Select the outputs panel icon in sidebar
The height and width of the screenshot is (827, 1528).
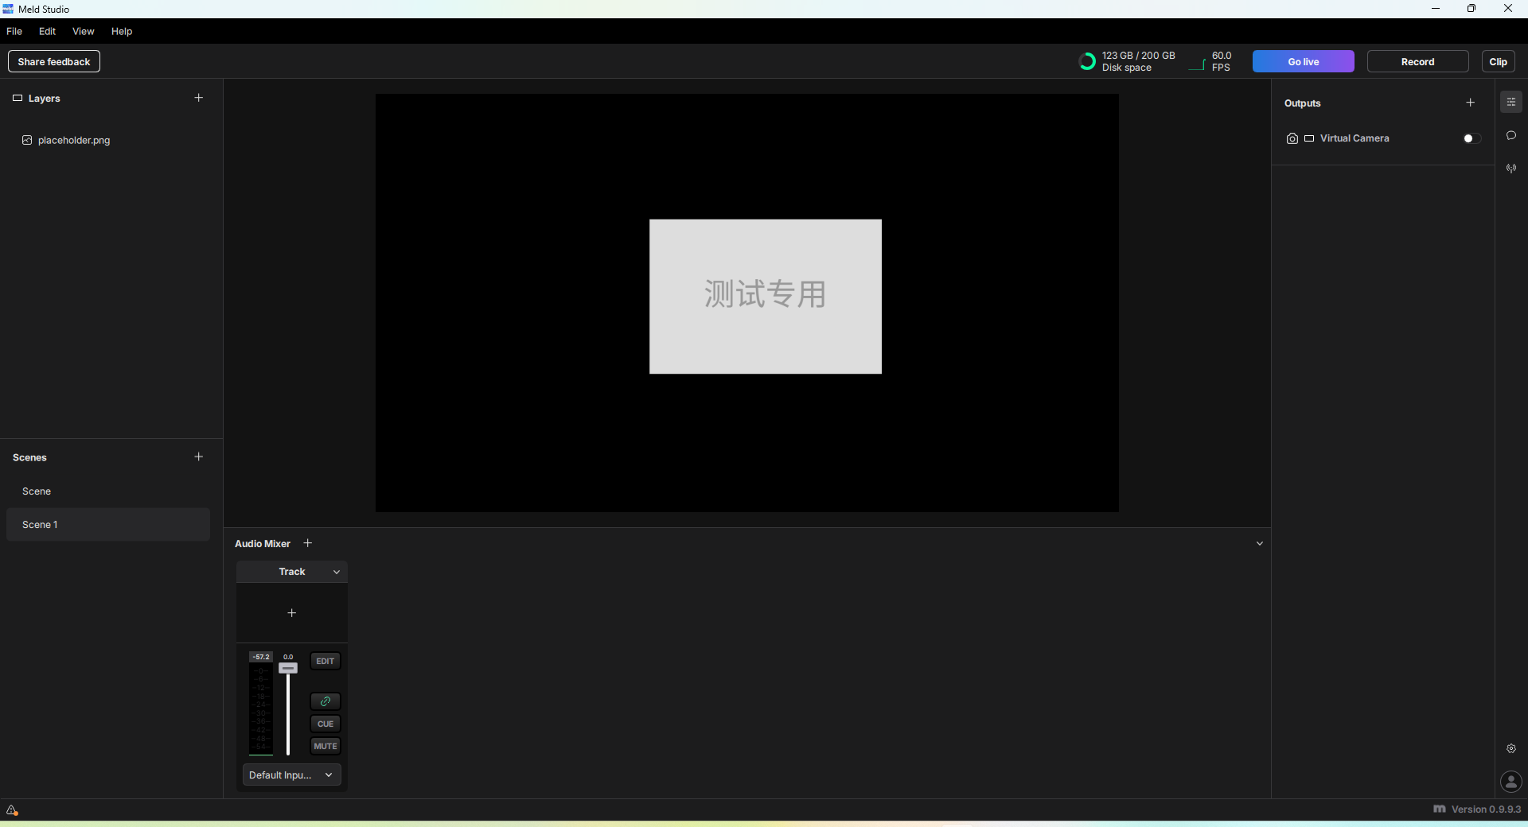click(x=1511, y=102)
